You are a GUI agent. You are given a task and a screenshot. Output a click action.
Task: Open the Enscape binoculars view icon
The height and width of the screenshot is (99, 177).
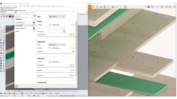tap(101, 7)
